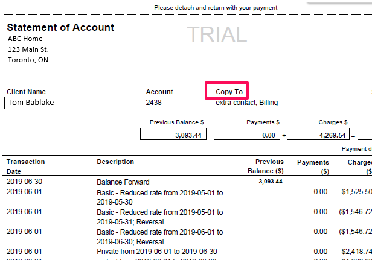Click the 123 Main St. address line
The height and width of the screenshot is (260, 372).
(28, 49)
